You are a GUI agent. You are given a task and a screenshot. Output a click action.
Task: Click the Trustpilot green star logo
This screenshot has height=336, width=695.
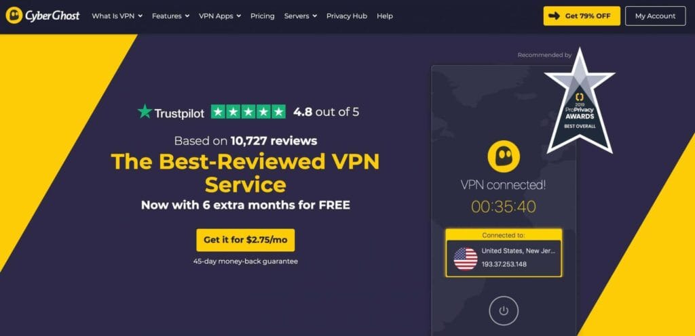tap(145, 111)
